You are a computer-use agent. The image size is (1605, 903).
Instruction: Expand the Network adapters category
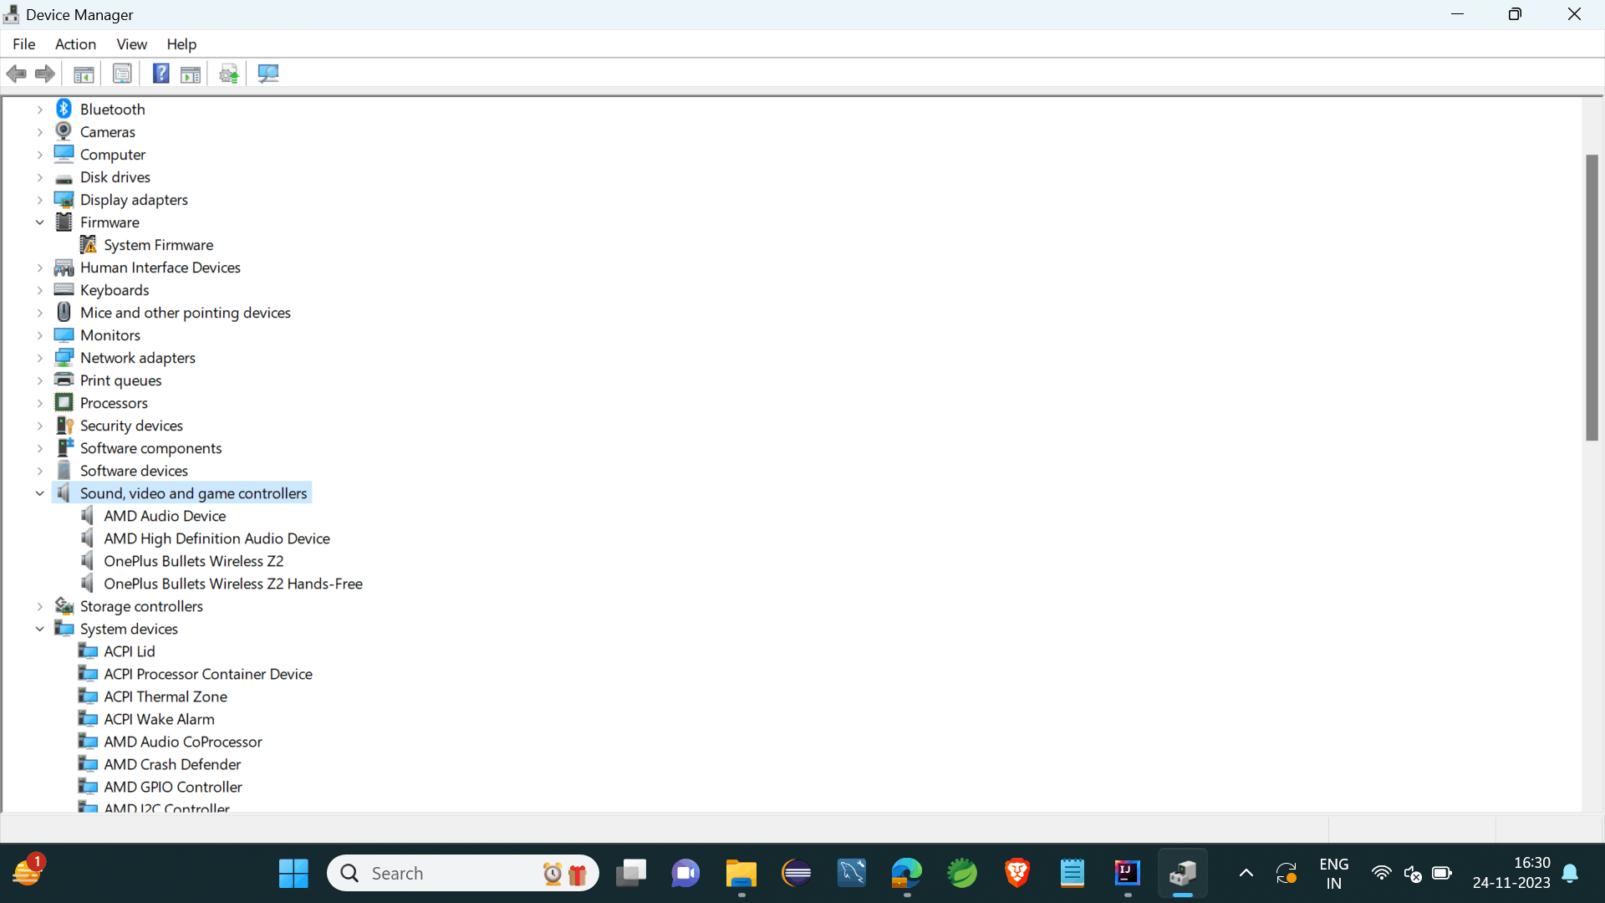[39, 358]
